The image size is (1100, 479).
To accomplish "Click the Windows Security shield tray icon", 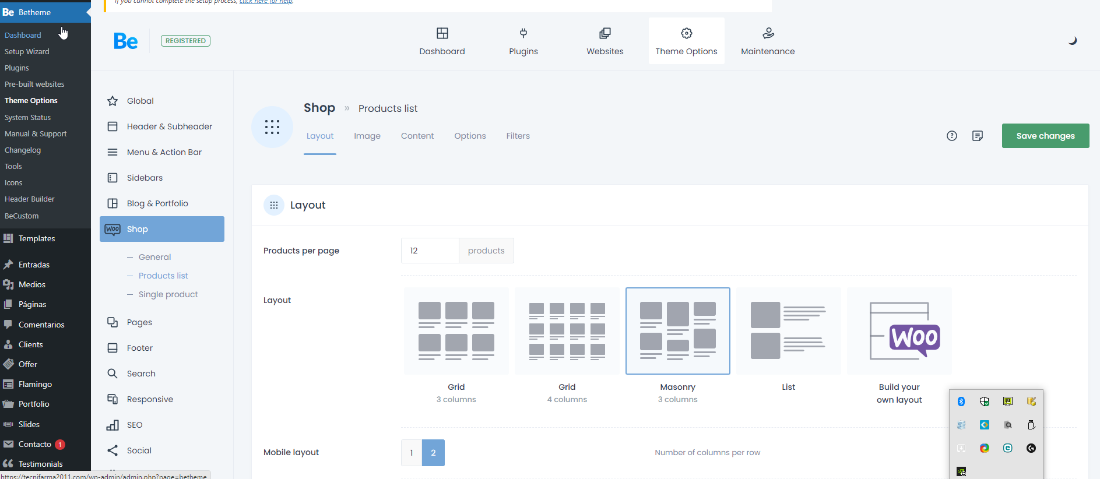I will [985, 401].
